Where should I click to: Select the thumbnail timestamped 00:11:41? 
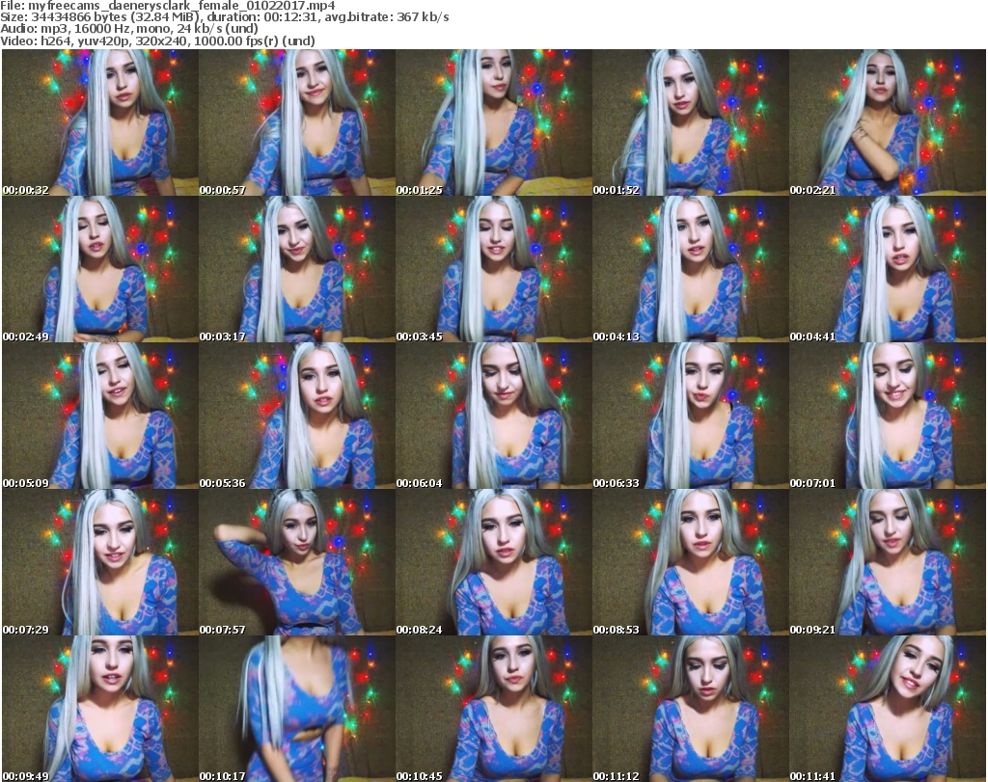coord(888,709)
